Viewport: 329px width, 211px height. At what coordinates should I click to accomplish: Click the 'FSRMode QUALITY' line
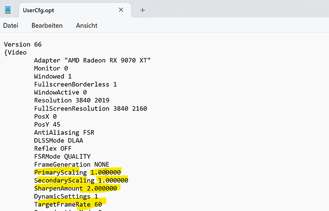tap(62, 156)
